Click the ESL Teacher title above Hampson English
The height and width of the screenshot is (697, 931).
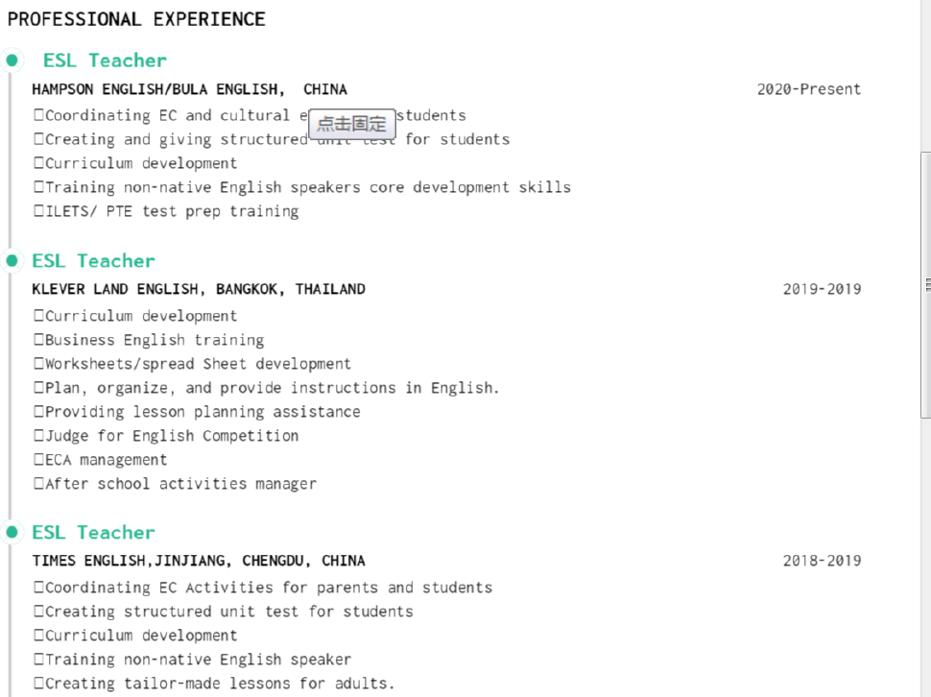pyautogui.click(x=105, y=60)
